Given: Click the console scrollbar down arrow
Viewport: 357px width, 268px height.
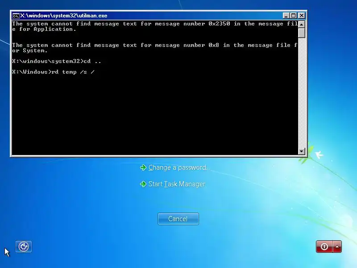Looking at the screenshot, I should (x=302, y=151).
